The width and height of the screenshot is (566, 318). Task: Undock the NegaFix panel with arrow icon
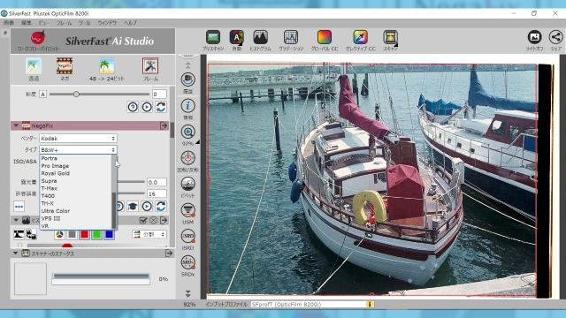(x=164, y=125)
